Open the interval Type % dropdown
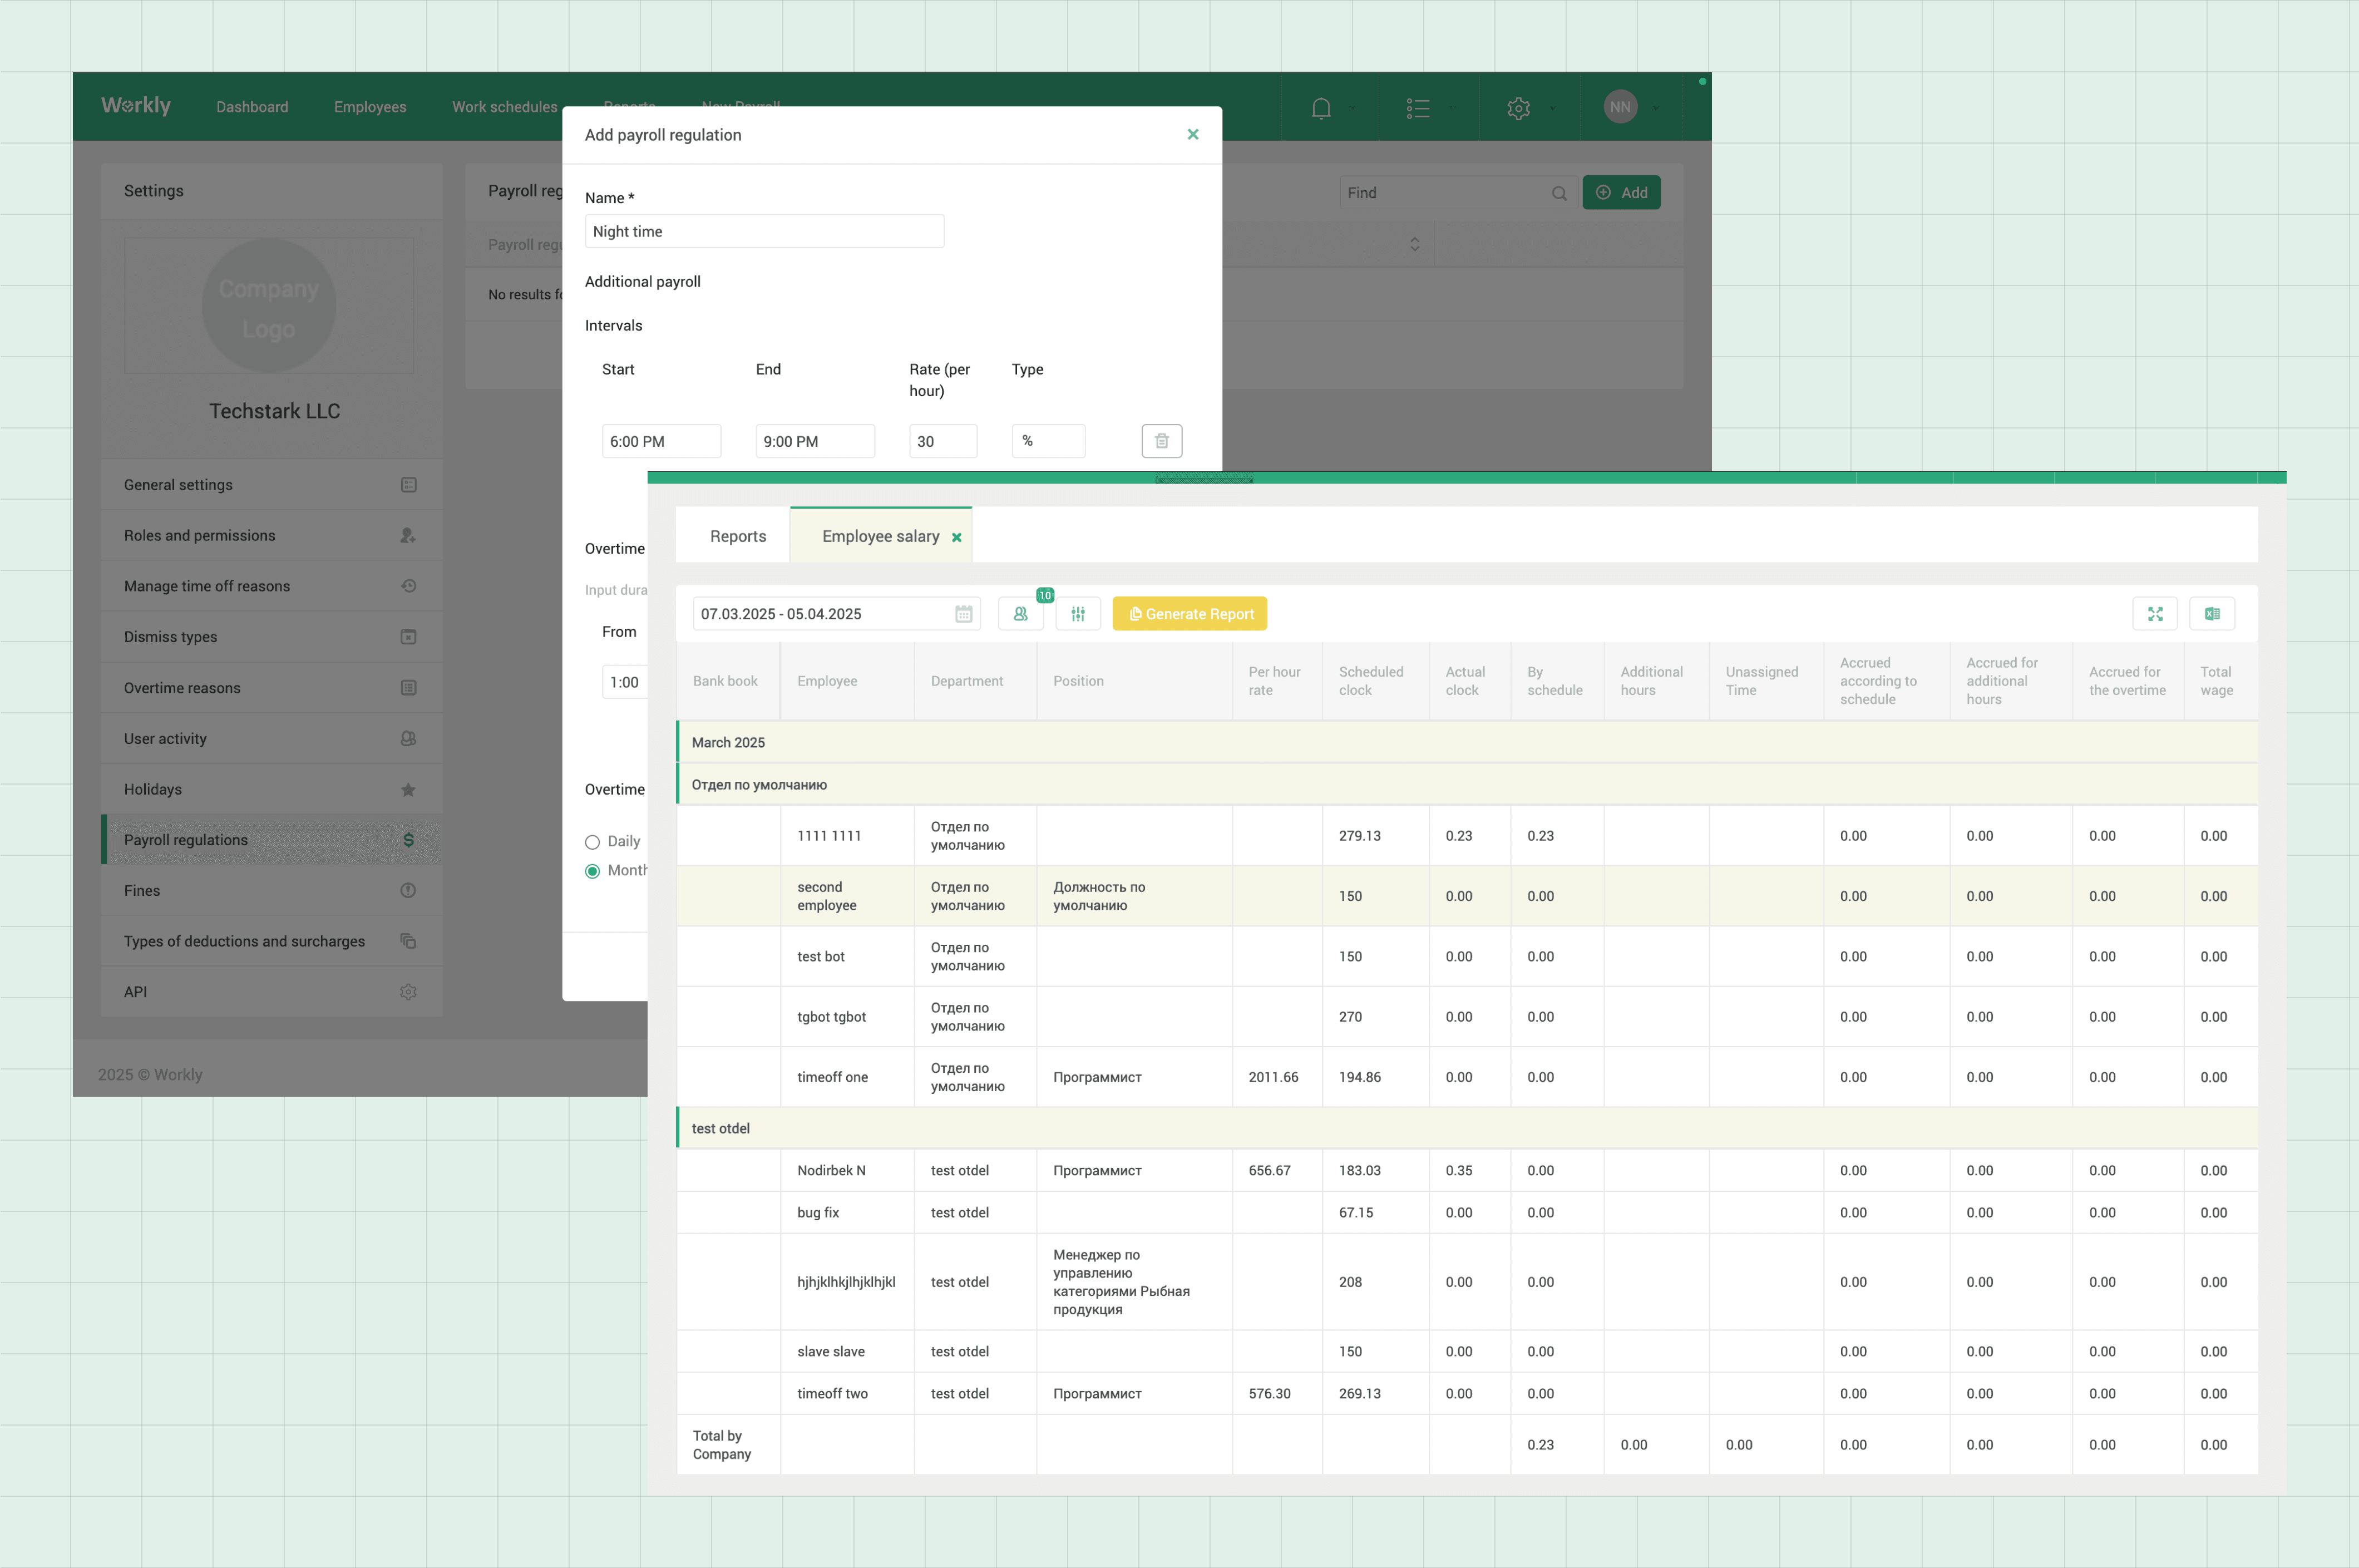This screenshot has width=2359, height=1568. click(x=1047, y=441)
